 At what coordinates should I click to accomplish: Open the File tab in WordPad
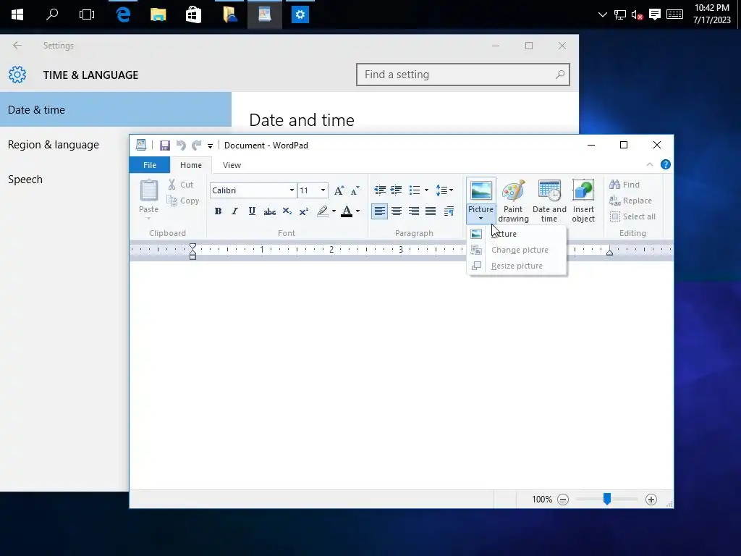[x=150, y=165]
